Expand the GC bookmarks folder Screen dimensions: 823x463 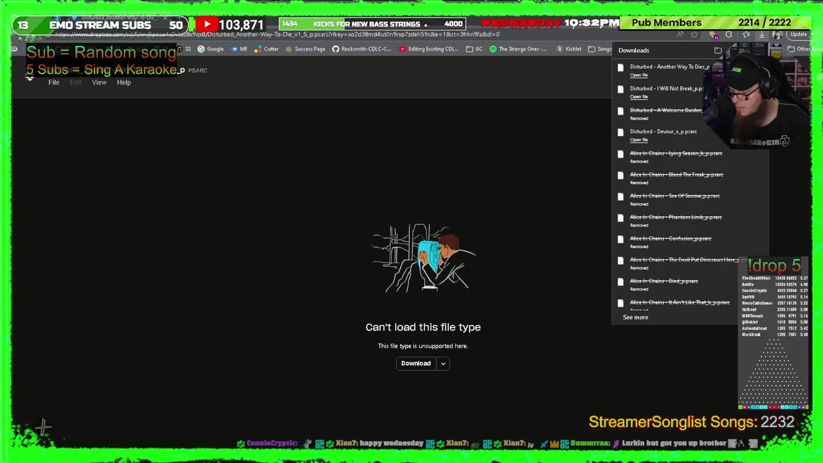click(x=475, y=49)
